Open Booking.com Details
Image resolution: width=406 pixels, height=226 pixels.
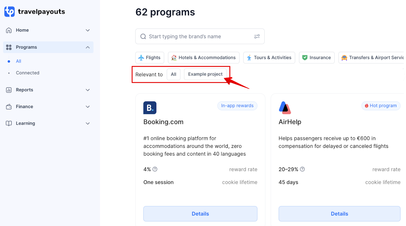200,214
